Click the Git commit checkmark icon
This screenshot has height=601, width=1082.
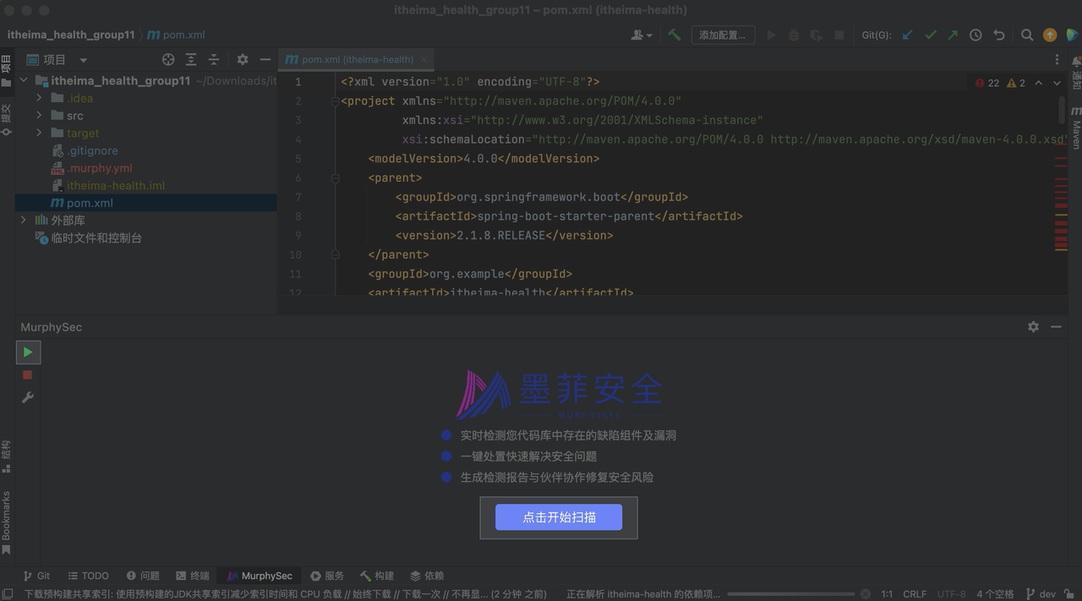[x=931, y=35]
